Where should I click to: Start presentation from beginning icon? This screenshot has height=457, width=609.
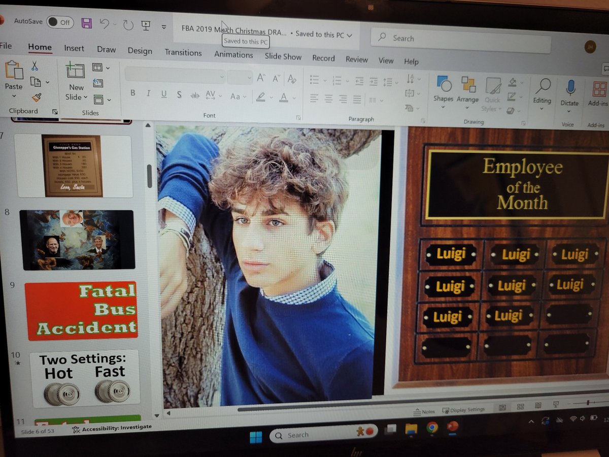point(146,25)
